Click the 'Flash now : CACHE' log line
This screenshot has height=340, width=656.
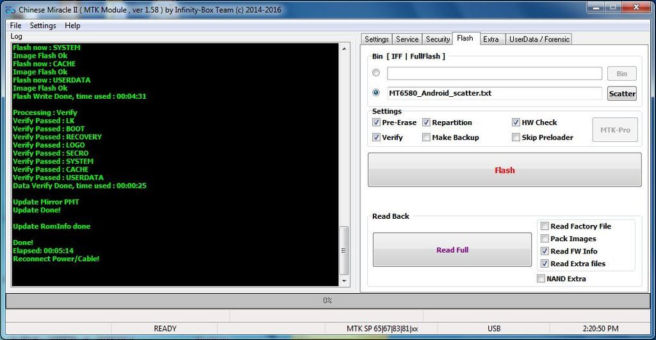click(44, 64)
